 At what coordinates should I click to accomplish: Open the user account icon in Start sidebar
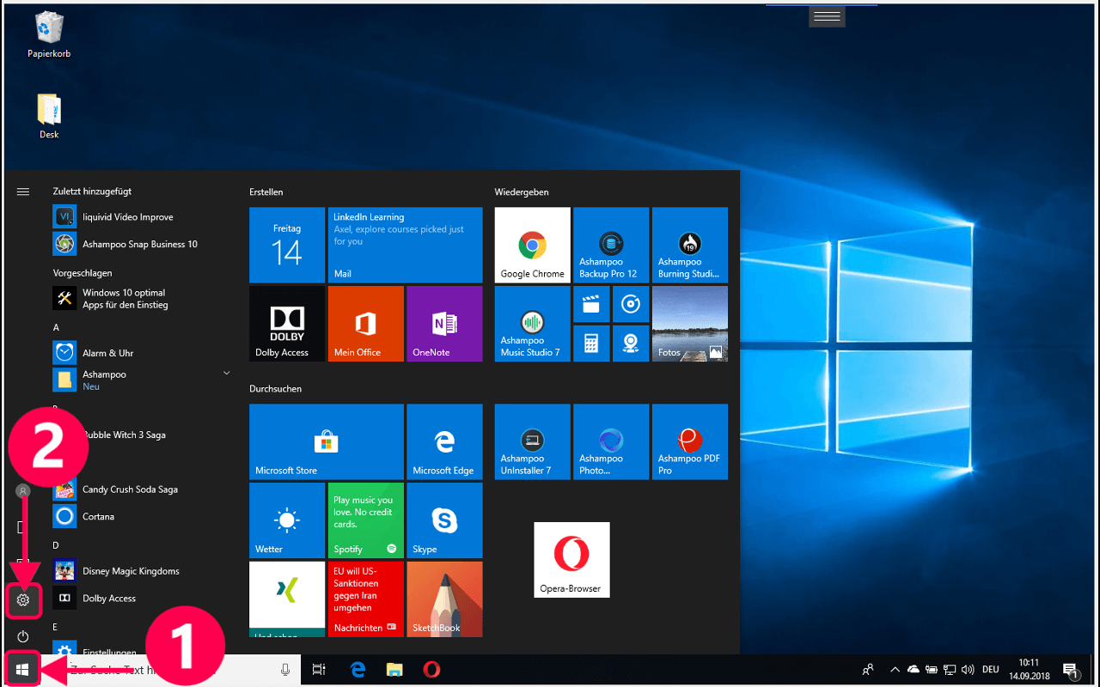[23, 490]
